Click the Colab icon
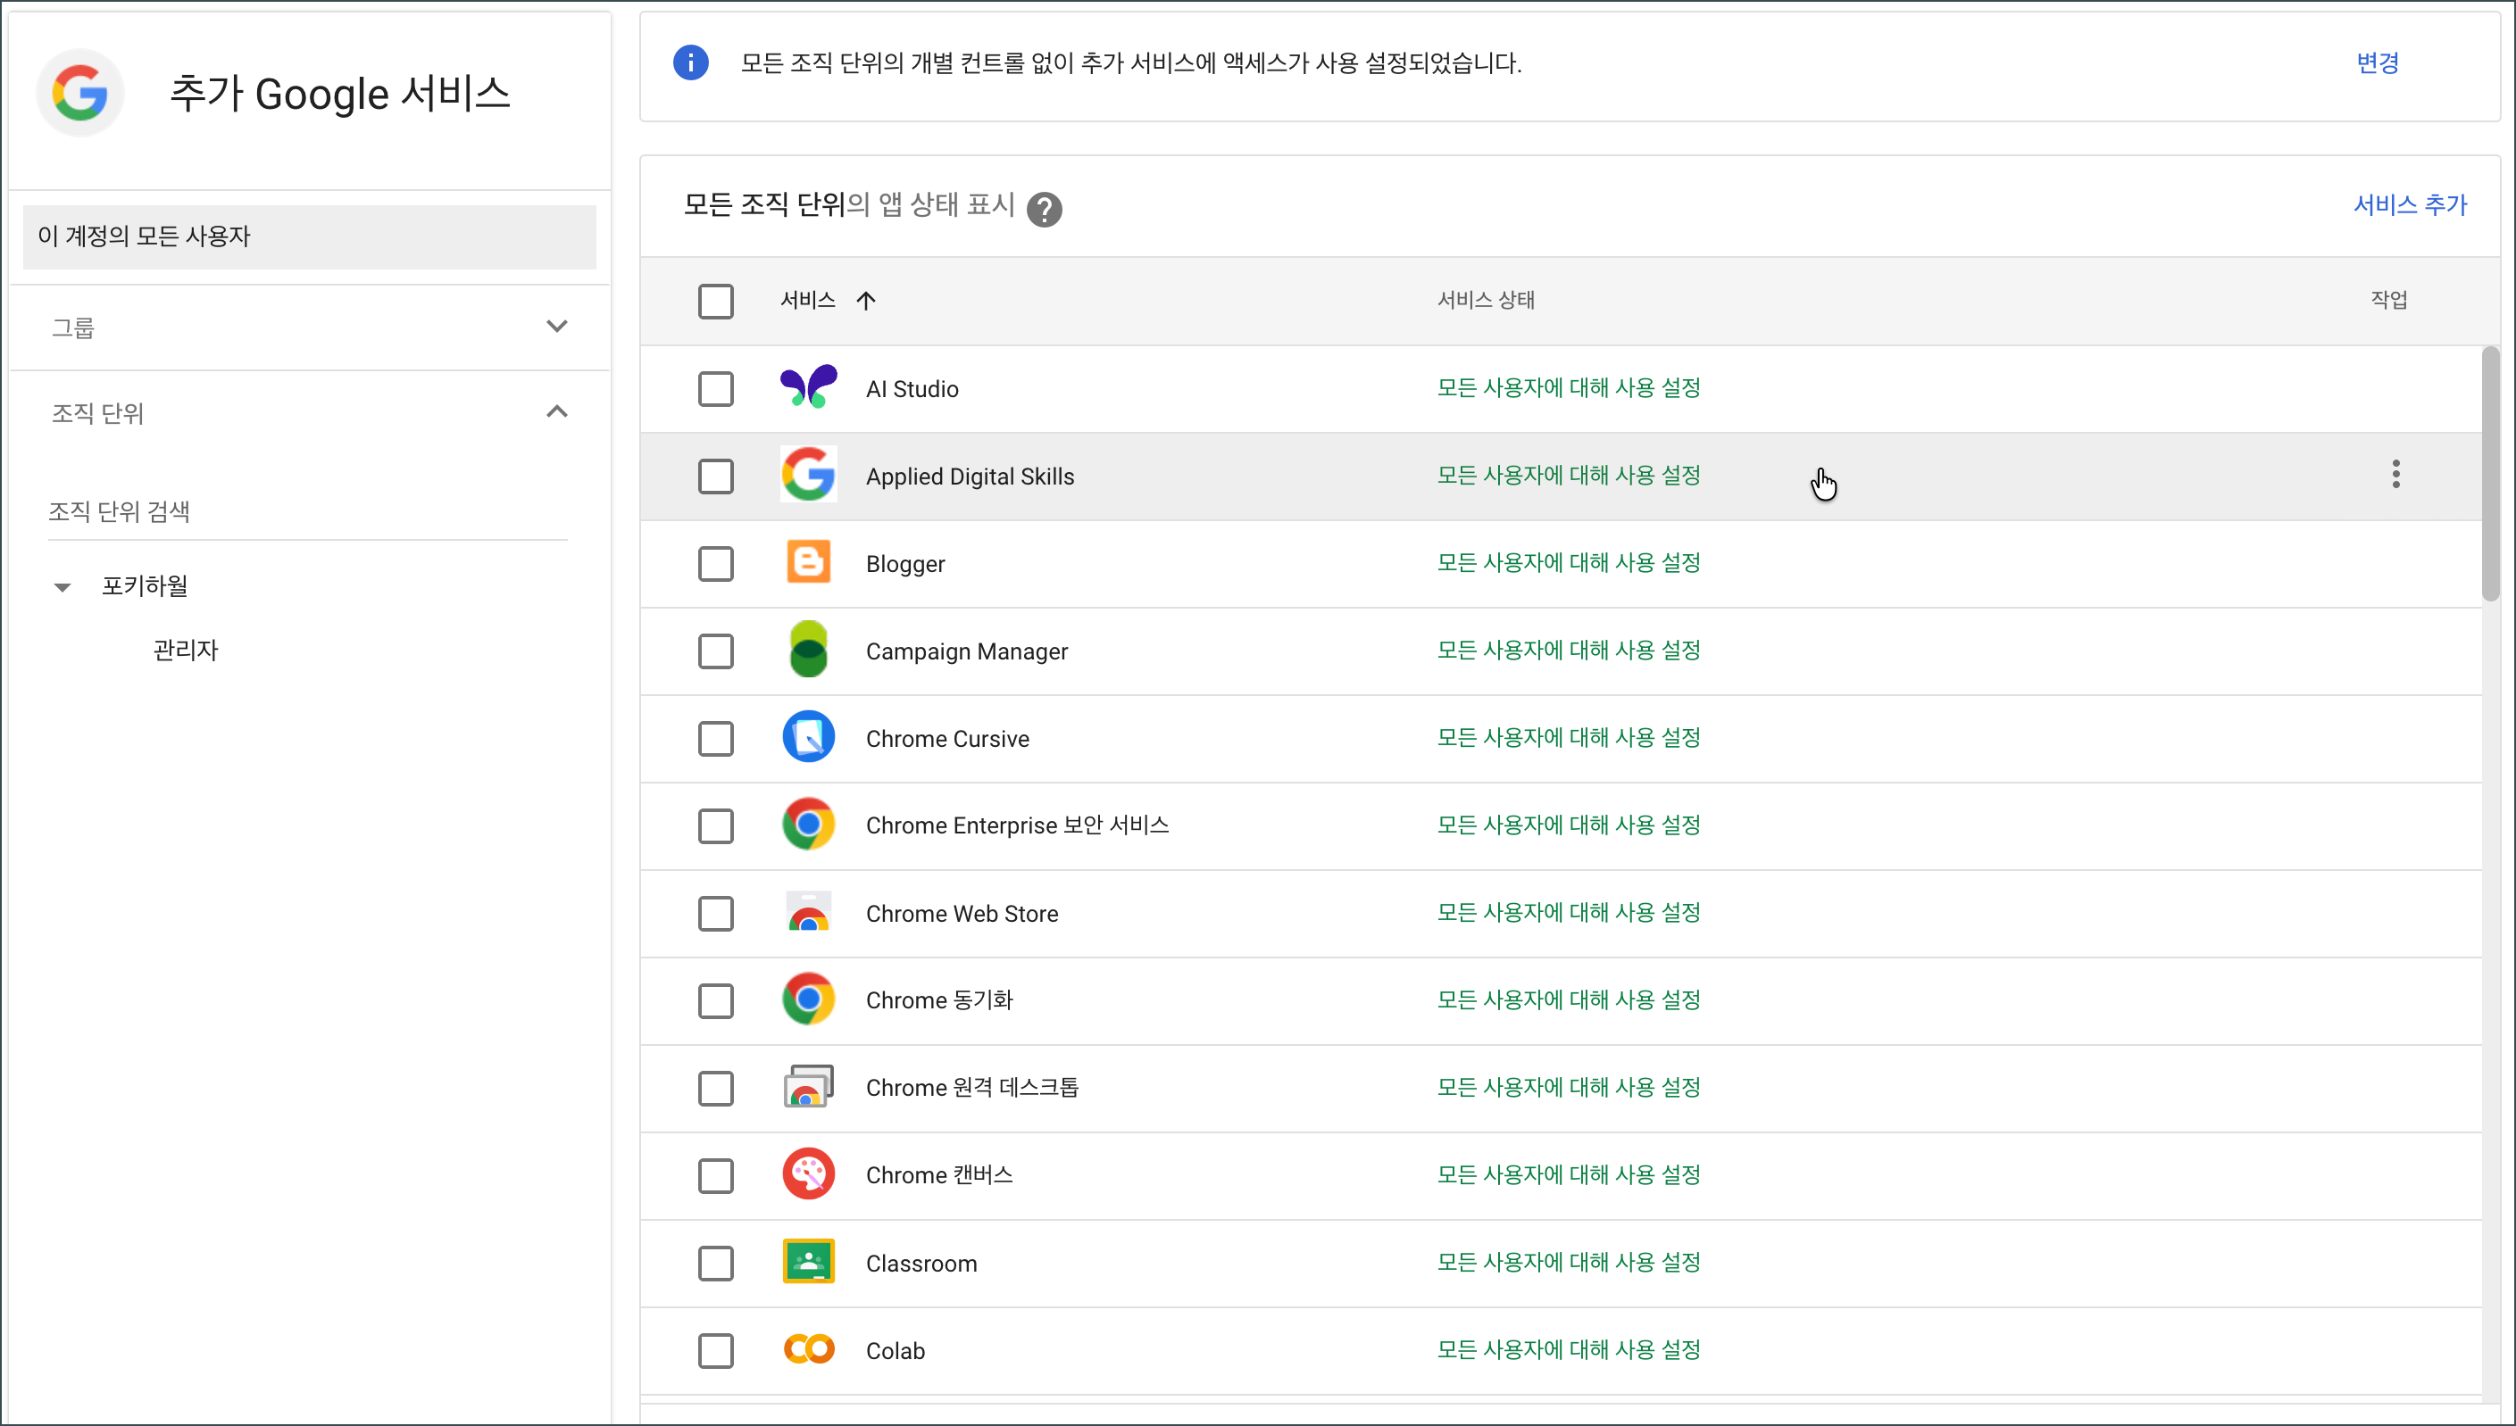 [x=808, y=1349]
